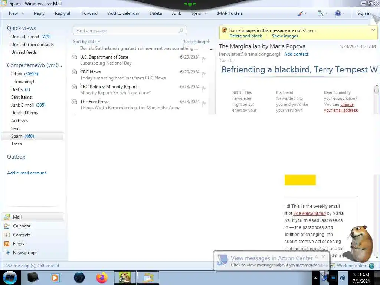The width and height of the screenshot is (380, 285).
Task: Click envelope icon of U.S. Department of State message
Action: [74, 57]
